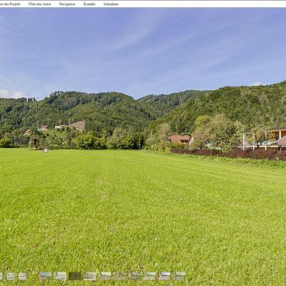Click the red-roofed house in the panorama
This screenshot has width=286, height=286.
[x=181, y=139]
